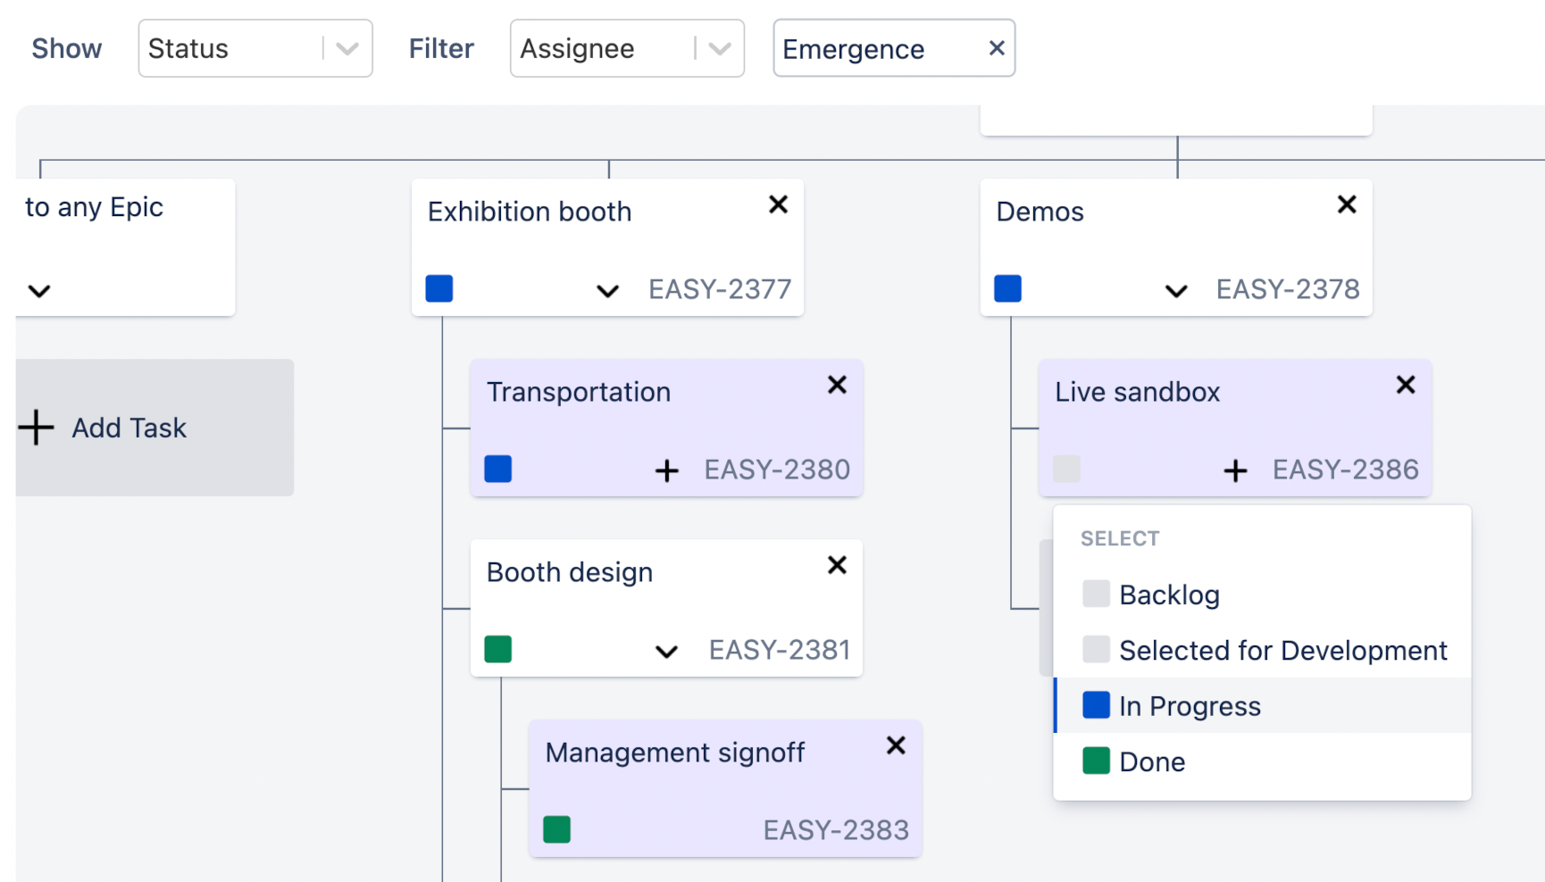Open issue EASY-2383
Image resolution: width=1545 pixels, height=882 pixels.
pos(836,830)
